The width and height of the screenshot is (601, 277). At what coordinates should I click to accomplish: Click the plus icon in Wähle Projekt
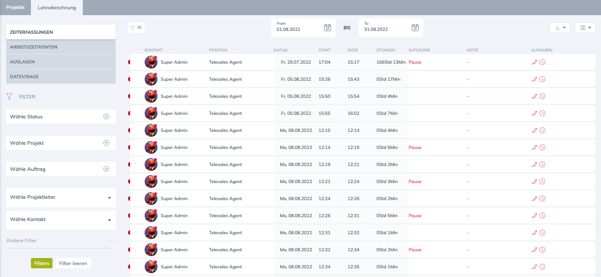(x=106, y=143)
